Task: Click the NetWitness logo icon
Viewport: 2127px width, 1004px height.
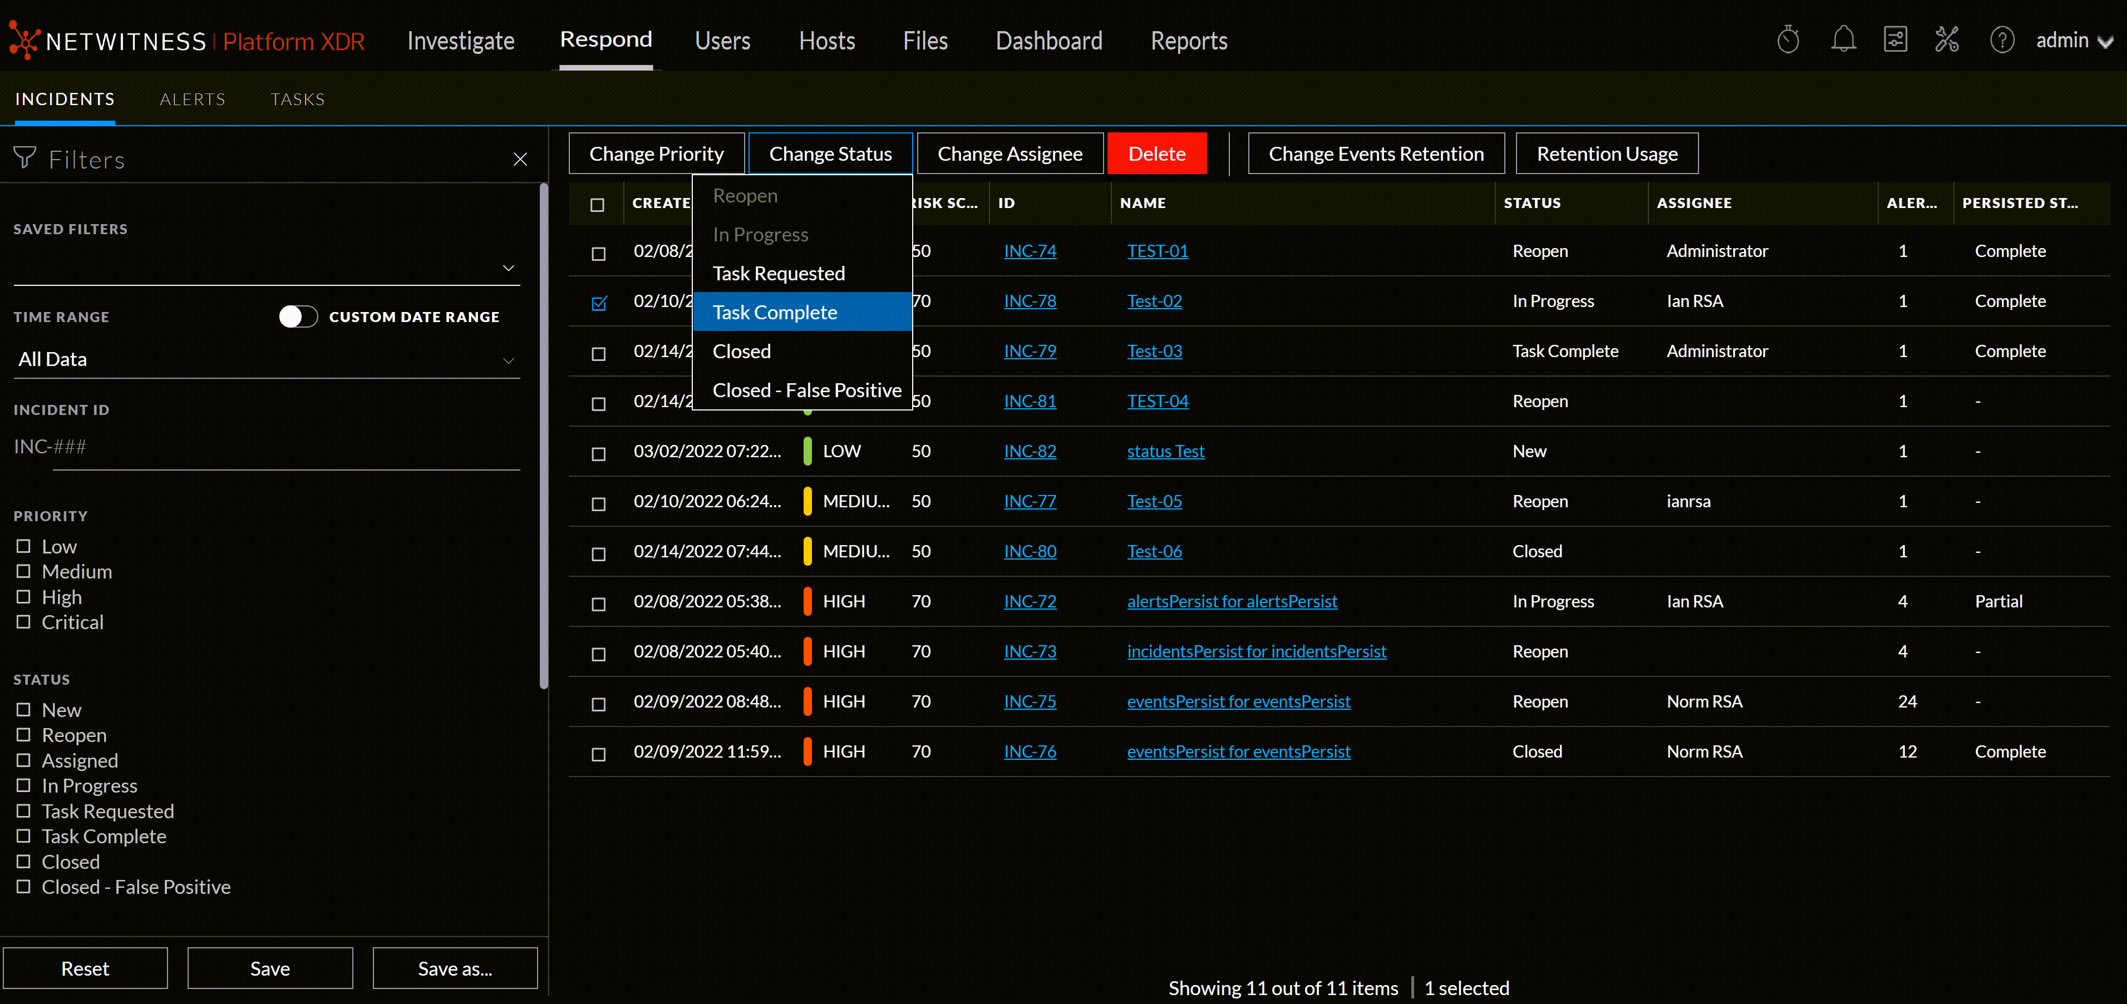Action: click(x=25, y=39)
